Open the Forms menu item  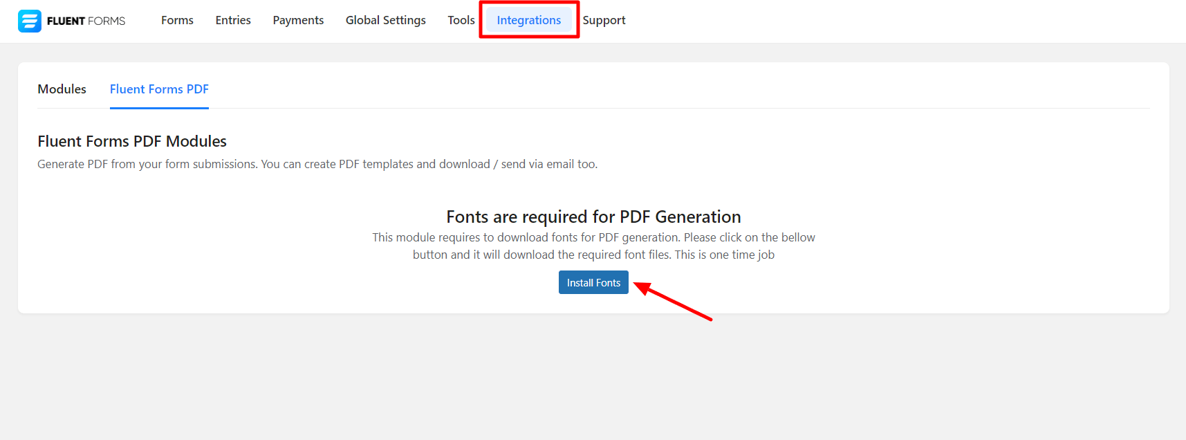[x=177, y=20]
